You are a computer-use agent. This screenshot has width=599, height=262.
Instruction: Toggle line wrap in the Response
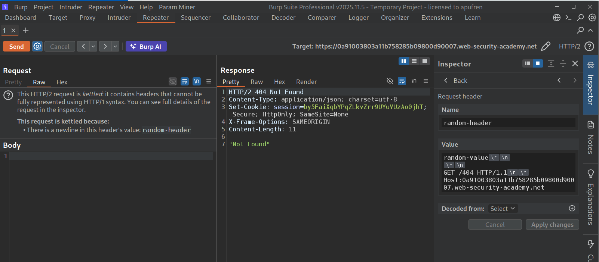coord(402,81)
